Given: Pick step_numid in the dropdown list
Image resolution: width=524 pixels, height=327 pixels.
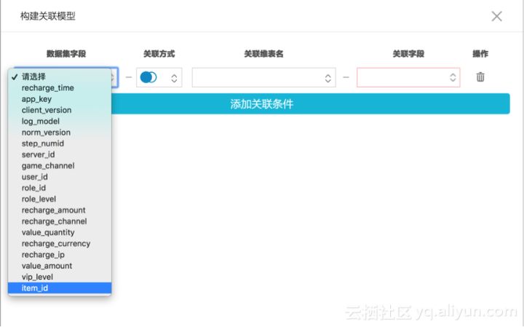Looking at the screenshot, I should click(60, 143).
